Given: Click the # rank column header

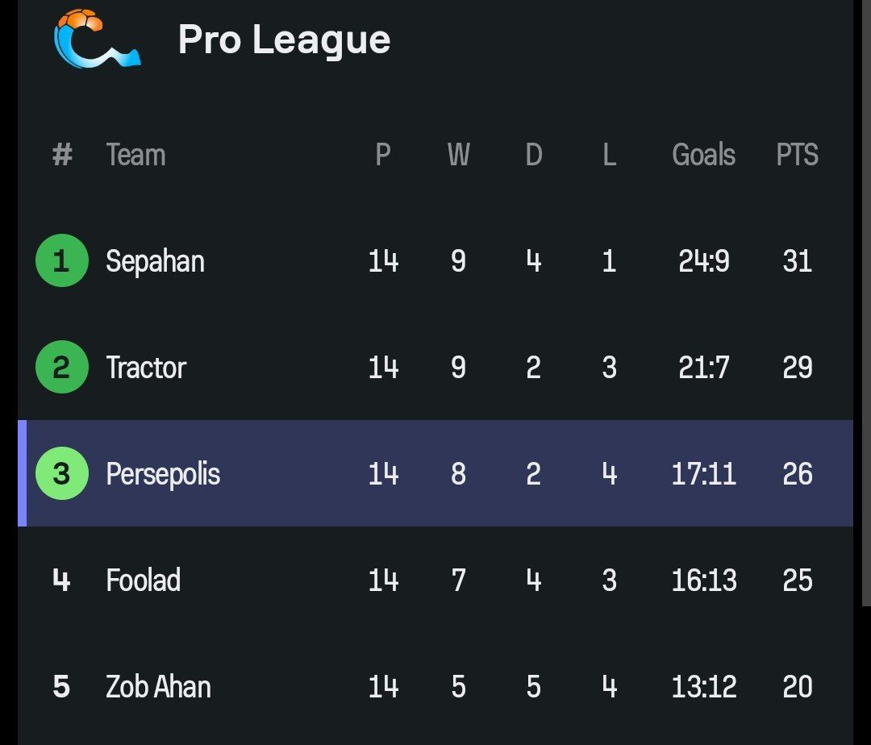Looking at the screenshot, I should (x=62, y=154).
